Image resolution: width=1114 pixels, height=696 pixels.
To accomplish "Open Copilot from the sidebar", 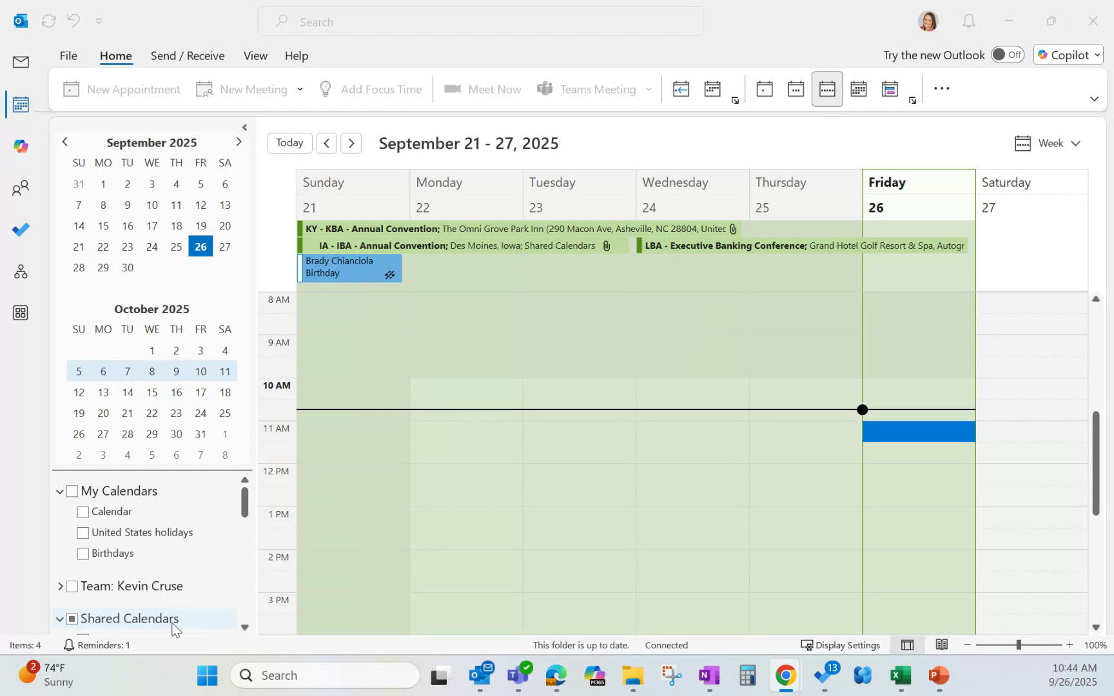I will 20,146.
